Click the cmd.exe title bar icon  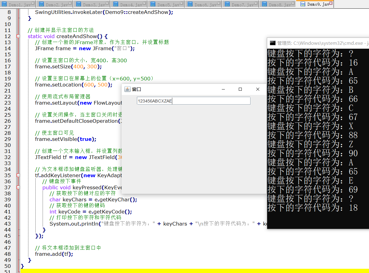pos(272,43)
